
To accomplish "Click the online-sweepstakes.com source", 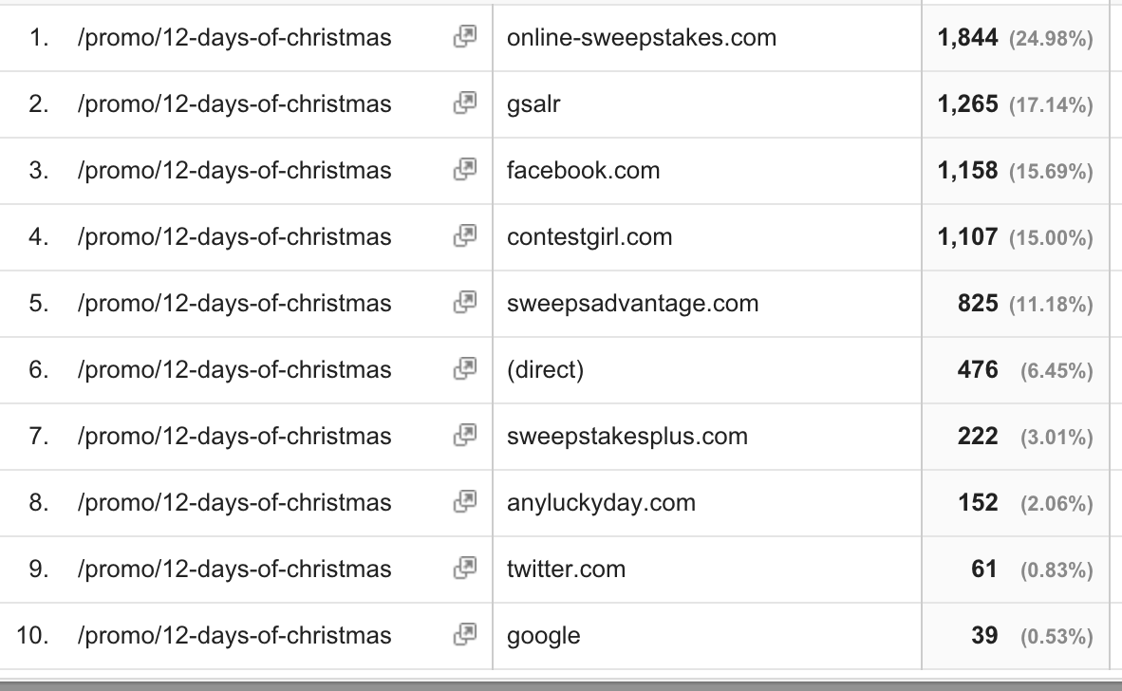I will pyautogui.click(x=642, y=38).
